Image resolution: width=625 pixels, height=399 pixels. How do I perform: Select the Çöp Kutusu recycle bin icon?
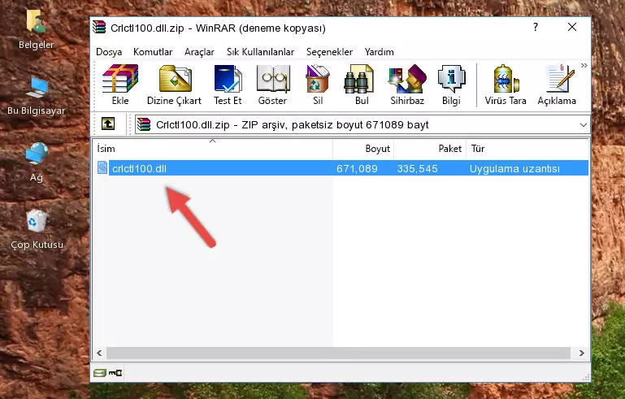point(37,220)
